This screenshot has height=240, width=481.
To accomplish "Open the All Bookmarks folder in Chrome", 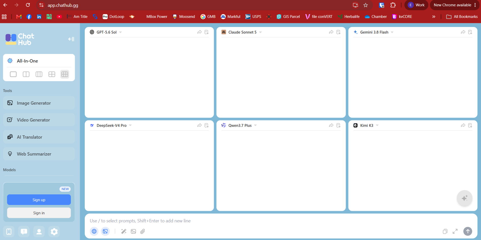I will click(x=462, y=17).
